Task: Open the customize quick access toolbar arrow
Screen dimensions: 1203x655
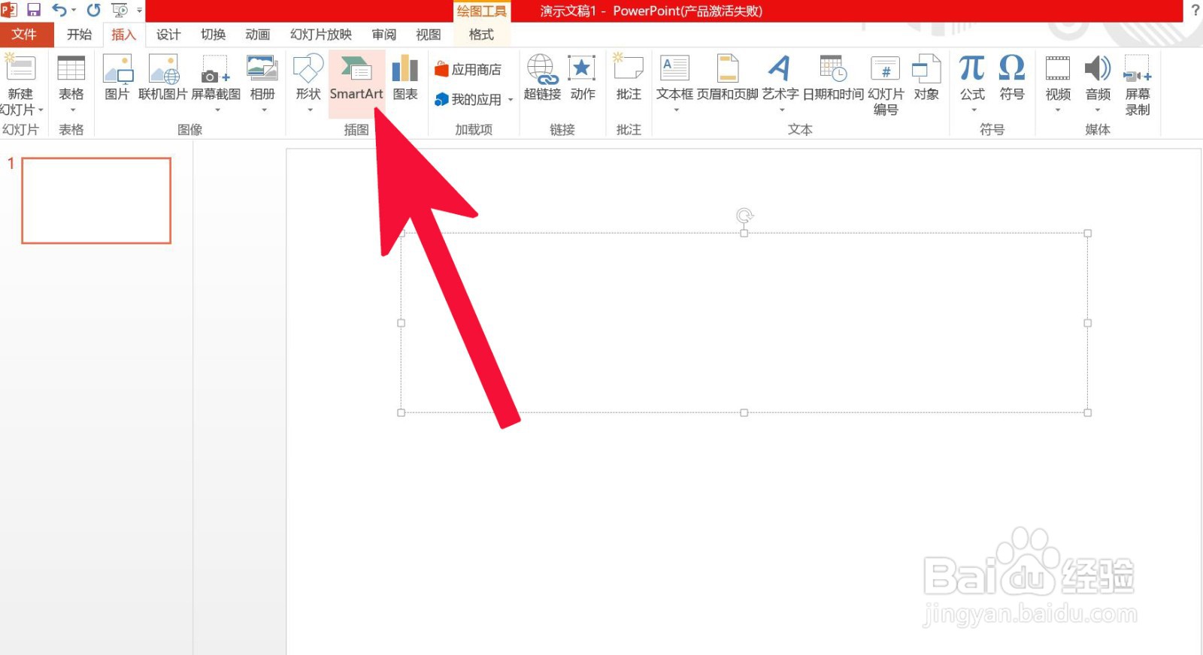Action: (x=139, y=11)
